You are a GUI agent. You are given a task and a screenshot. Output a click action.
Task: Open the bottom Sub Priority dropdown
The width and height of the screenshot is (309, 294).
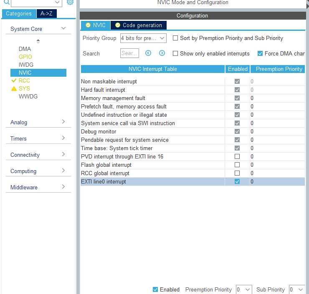point(297,289)
